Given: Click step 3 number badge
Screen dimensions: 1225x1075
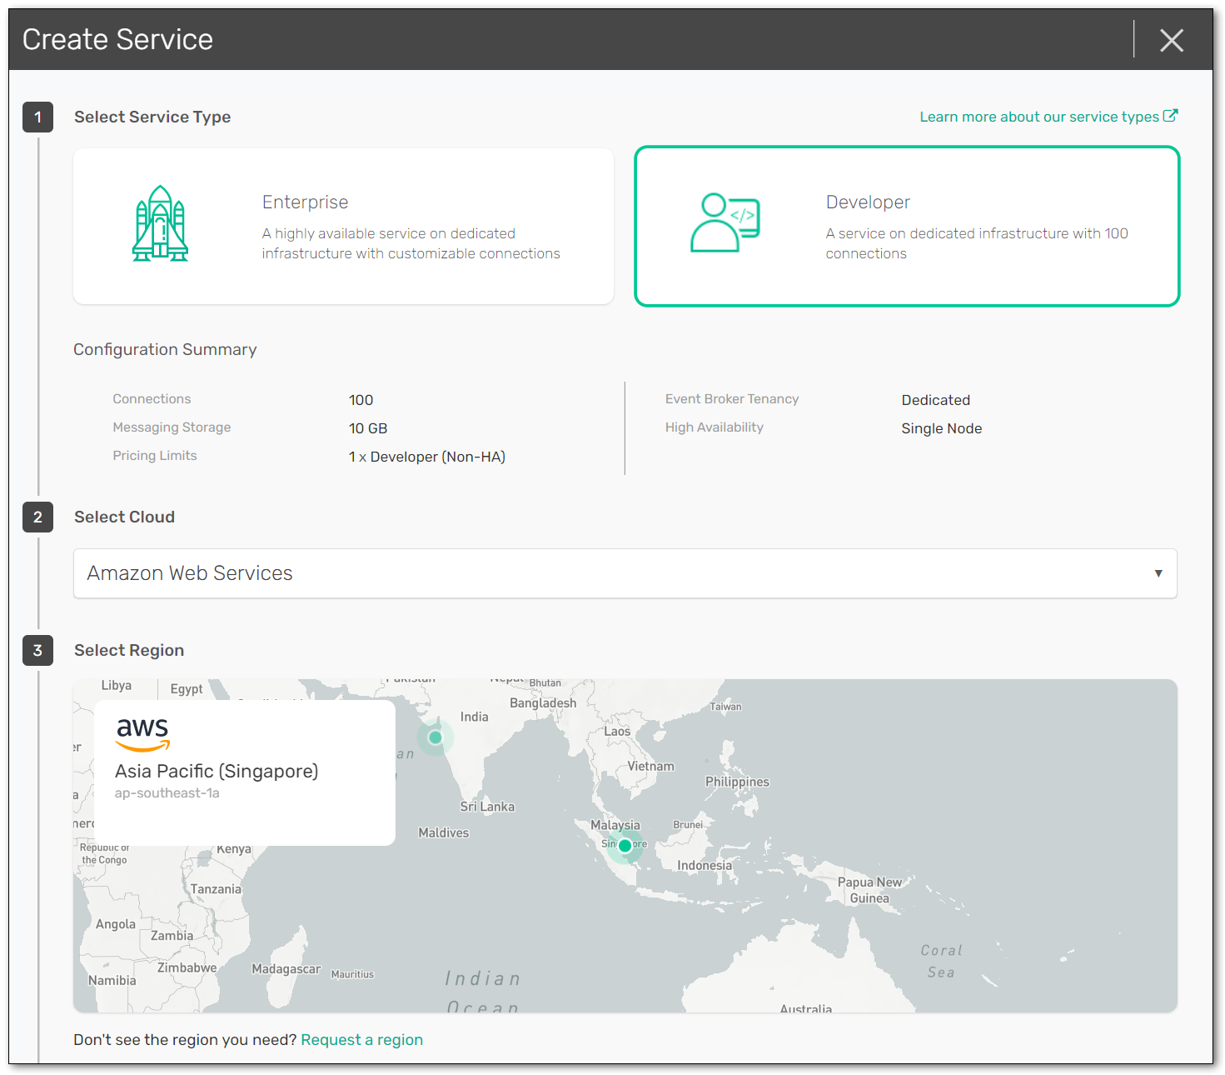Looking at the screenshot, I should 37,651.
